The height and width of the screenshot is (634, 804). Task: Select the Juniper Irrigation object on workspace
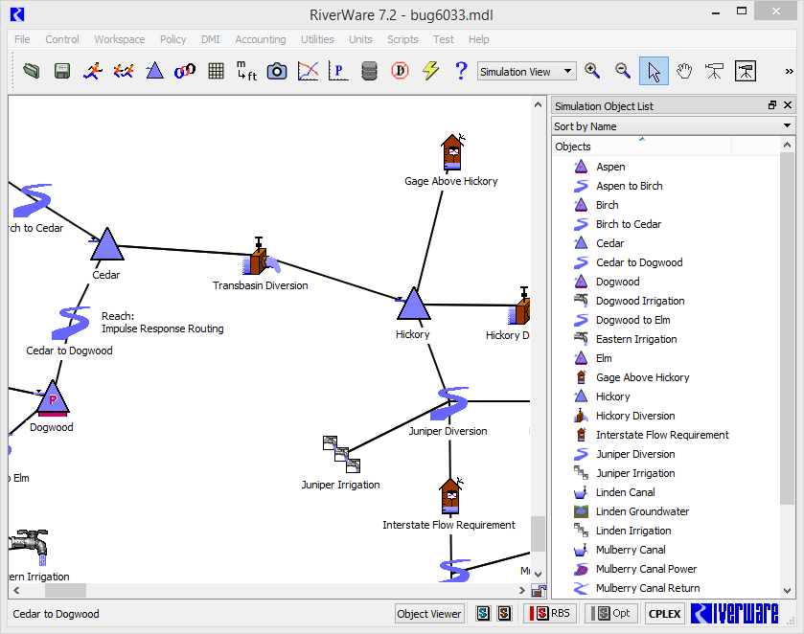click(x=341, y=454)
